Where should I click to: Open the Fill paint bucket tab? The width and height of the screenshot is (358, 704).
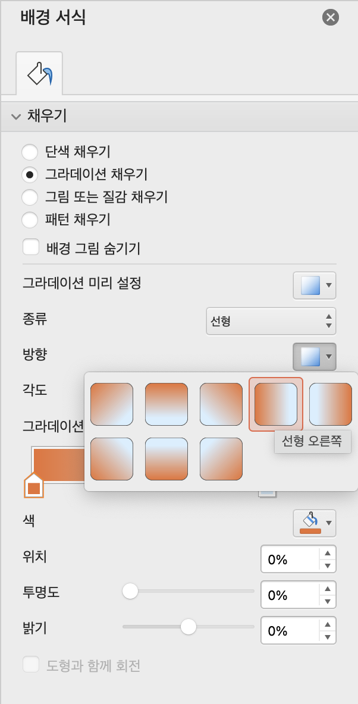(39, 73)
